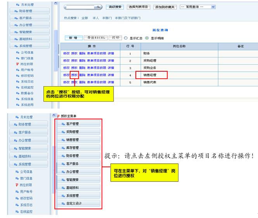Click 采购管理 icon in the 授权主菜单 list

pos(63,132)
